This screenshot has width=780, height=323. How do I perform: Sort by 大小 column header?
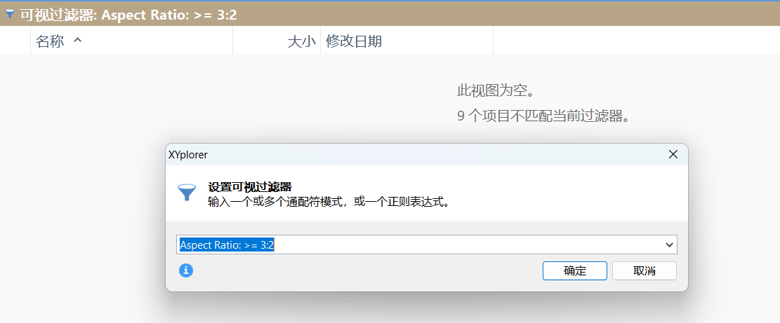(277, 41)
